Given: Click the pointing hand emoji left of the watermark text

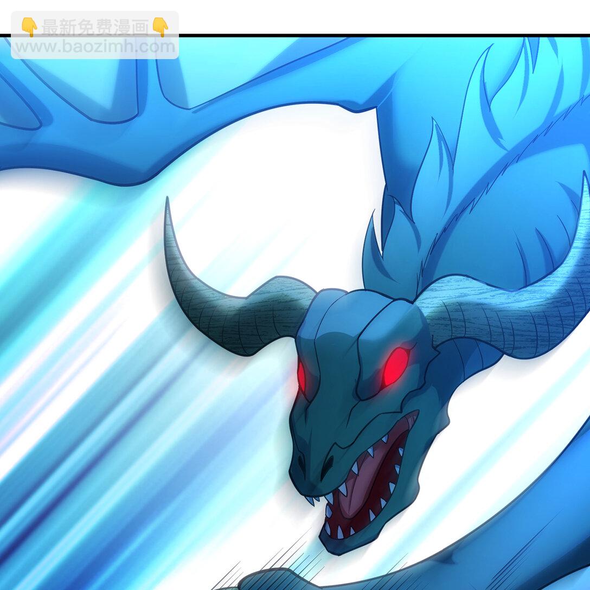Looking at the screenshot, I should 29,27.
